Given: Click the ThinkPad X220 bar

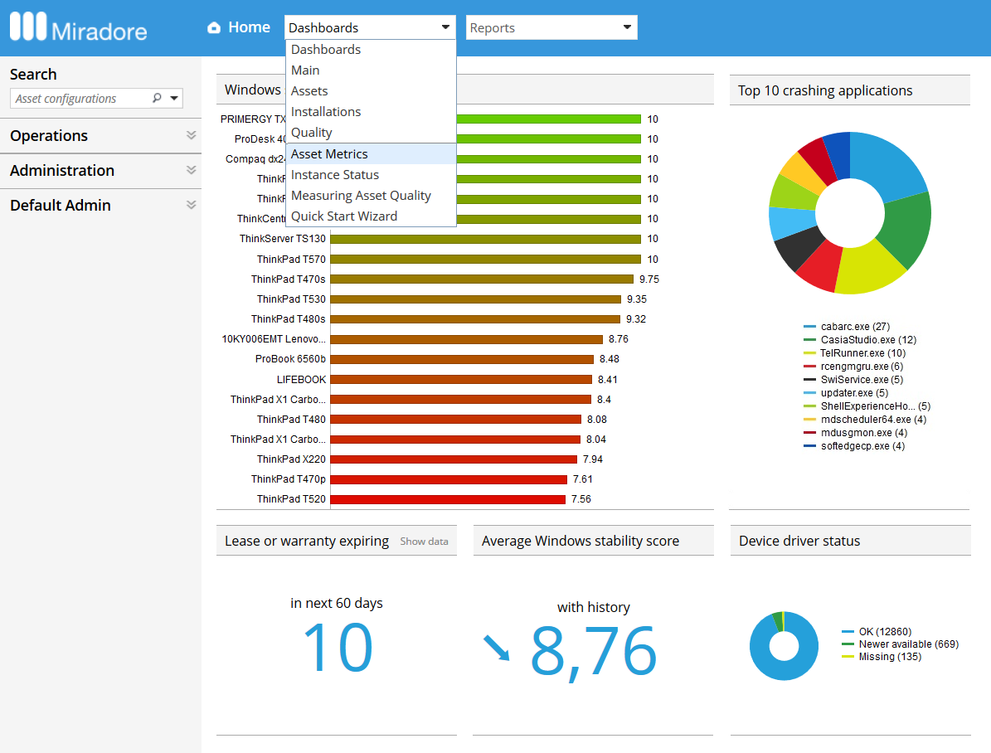Looking at the screenshot, I should click(x=454, y=459).
